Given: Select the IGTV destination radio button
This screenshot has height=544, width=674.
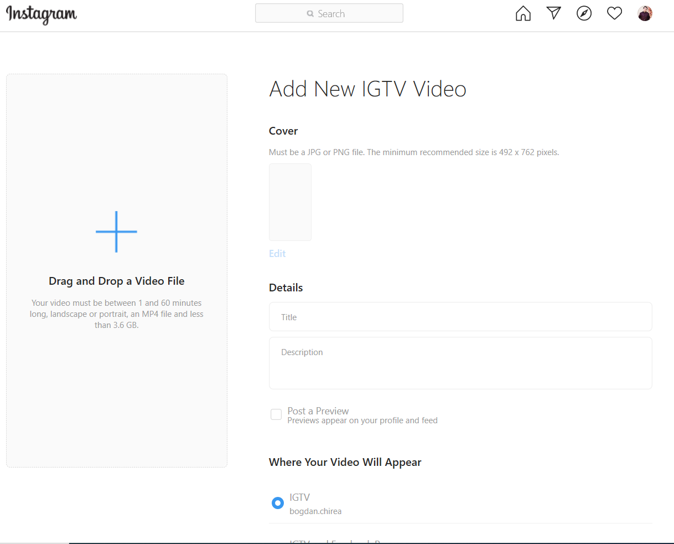Looking at the screenshot, I should pyautogui.click(x=277, y=503).
